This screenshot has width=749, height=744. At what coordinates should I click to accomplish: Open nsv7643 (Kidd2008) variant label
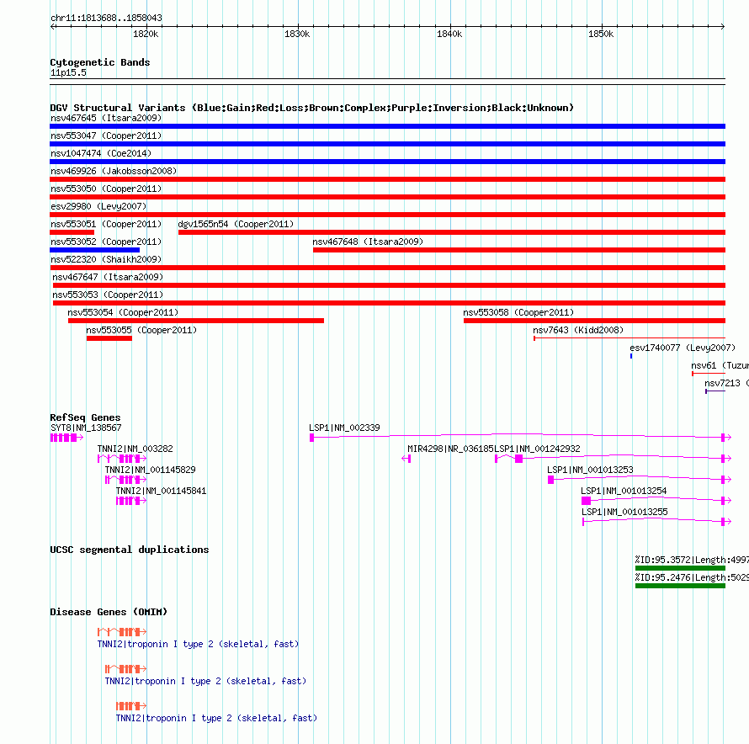(578, 330)
